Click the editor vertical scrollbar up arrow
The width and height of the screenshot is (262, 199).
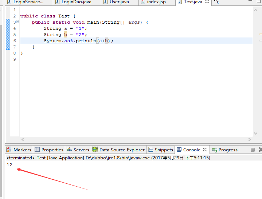pyautogui.click(x=255, y=9)
